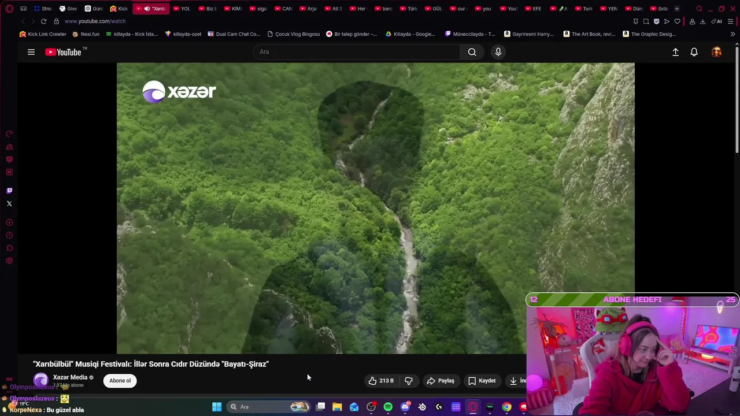
Task: Open GX Control speedometer in sidebar
Action: coord(9,134)
